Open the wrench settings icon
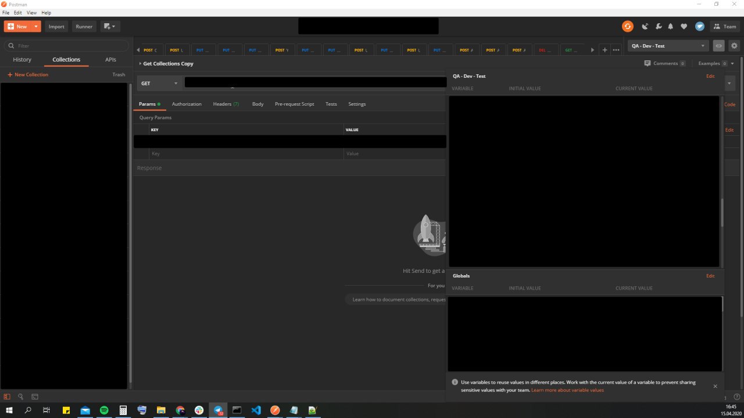This screenshot has height=418, width=744. coord(659,26)
